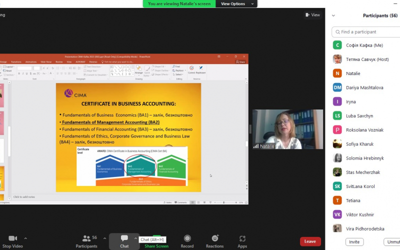Viewport: 400px width, 250px height.
Task: Open video options arrow next to Stop Video
Action: click(25, 238)
